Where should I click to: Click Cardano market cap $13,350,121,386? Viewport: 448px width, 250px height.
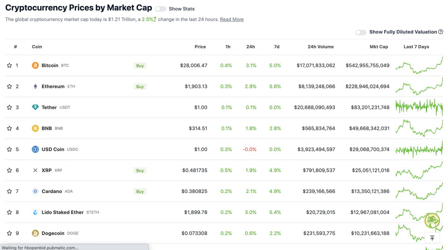point(370,191)
